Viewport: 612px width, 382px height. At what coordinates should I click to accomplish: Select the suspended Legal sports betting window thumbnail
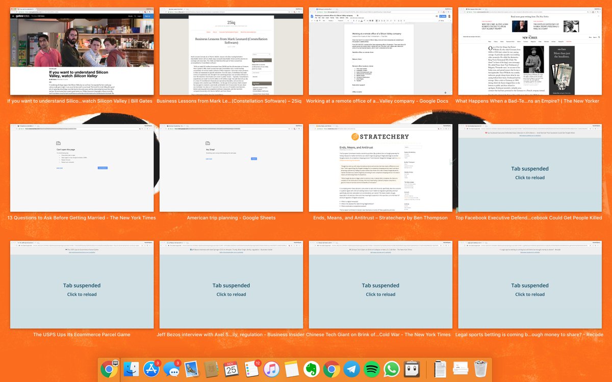click(530, 285)
